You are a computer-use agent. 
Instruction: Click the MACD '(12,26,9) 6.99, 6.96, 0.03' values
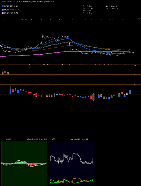tap(36, 139)
